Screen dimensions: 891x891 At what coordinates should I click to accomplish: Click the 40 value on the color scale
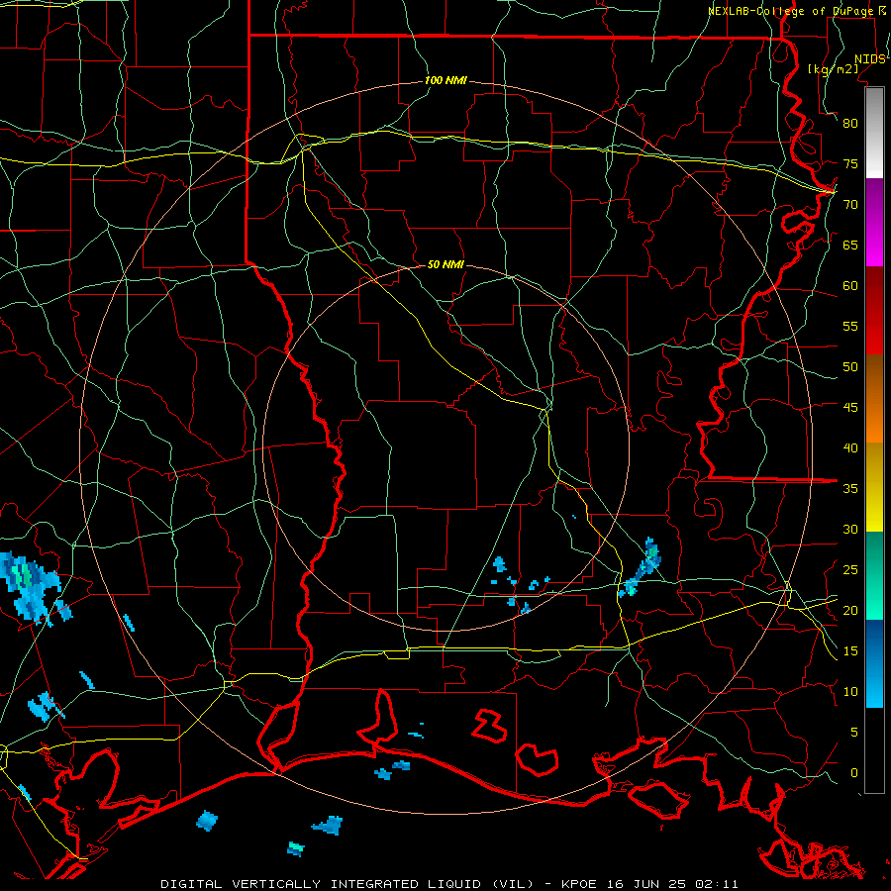850,447
